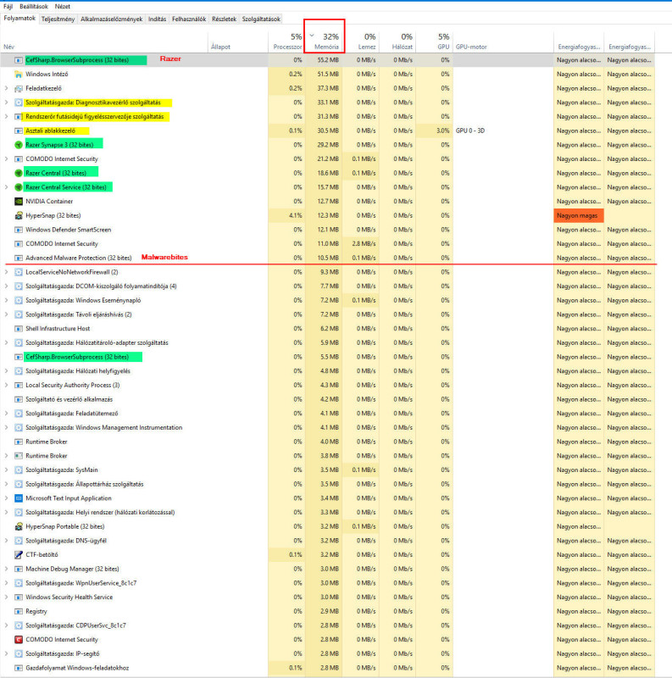Viewport: 672px width, 678px height.
Task: Switch to the Teljesítmény tab
Action: 58,19
